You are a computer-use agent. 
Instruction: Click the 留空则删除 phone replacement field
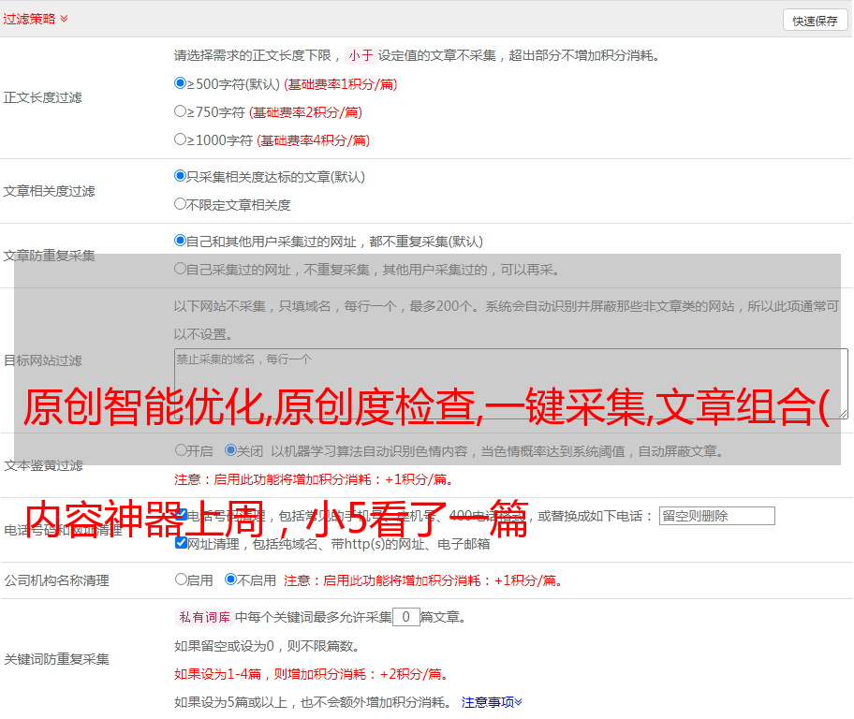tap(716, 516)
